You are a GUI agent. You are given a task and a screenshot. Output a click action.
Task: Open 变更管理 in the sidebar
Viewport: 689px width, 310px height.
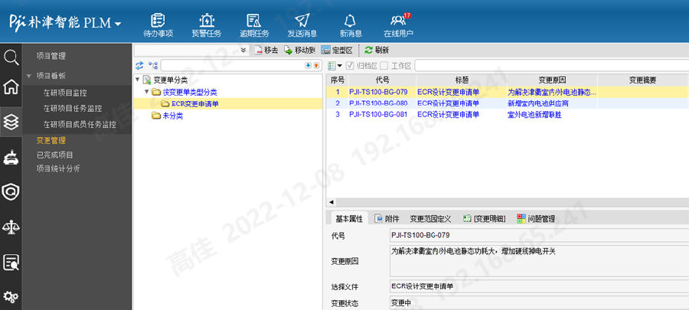coord(51,141)
